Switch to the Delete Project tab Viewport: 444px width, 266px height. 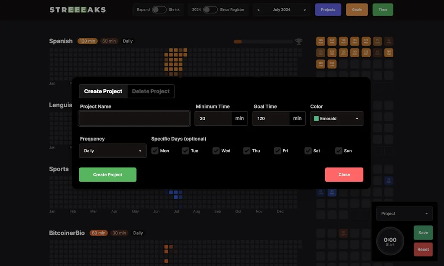click(150, 91)
